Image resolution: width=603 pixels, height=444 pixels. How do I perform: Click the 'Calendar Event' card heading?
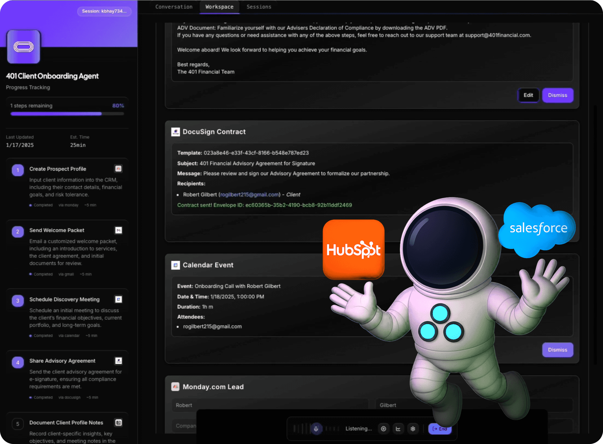[x=208, y=265]
